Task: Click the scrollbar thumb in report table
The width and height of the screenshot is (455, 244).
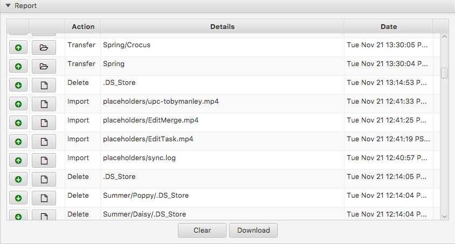Action: (x=444, y=73)
